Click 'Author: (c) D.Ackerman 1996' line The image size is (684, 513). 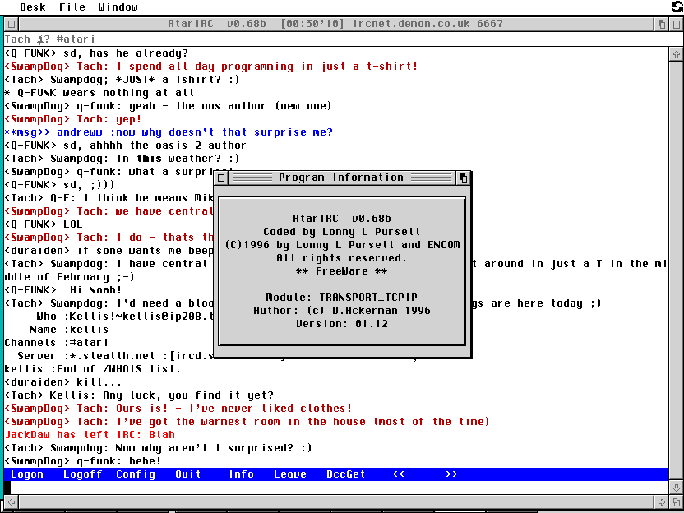(x=341, y=311)
